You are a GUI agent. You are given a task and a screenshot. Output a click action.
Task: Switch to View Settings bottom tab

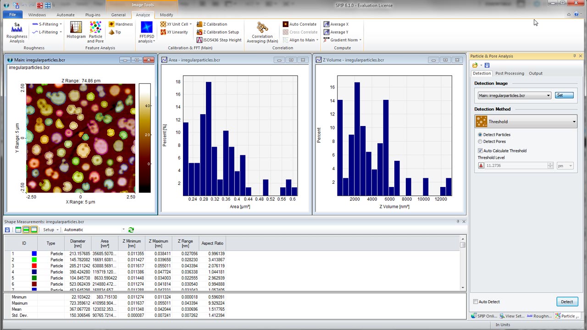click(511, 316)
